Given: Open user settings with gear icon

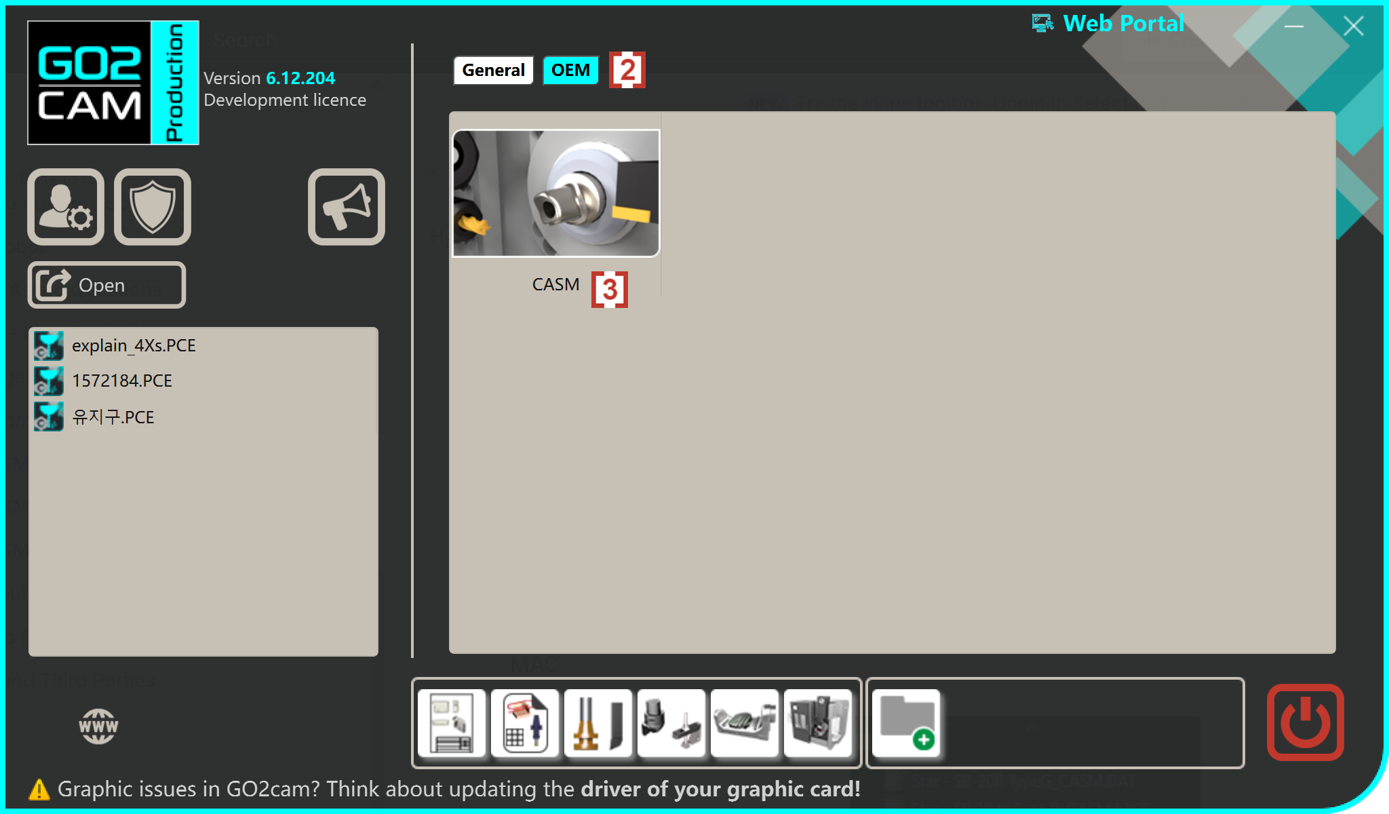Looking at the screenshot, I should (x=66, y=207).
